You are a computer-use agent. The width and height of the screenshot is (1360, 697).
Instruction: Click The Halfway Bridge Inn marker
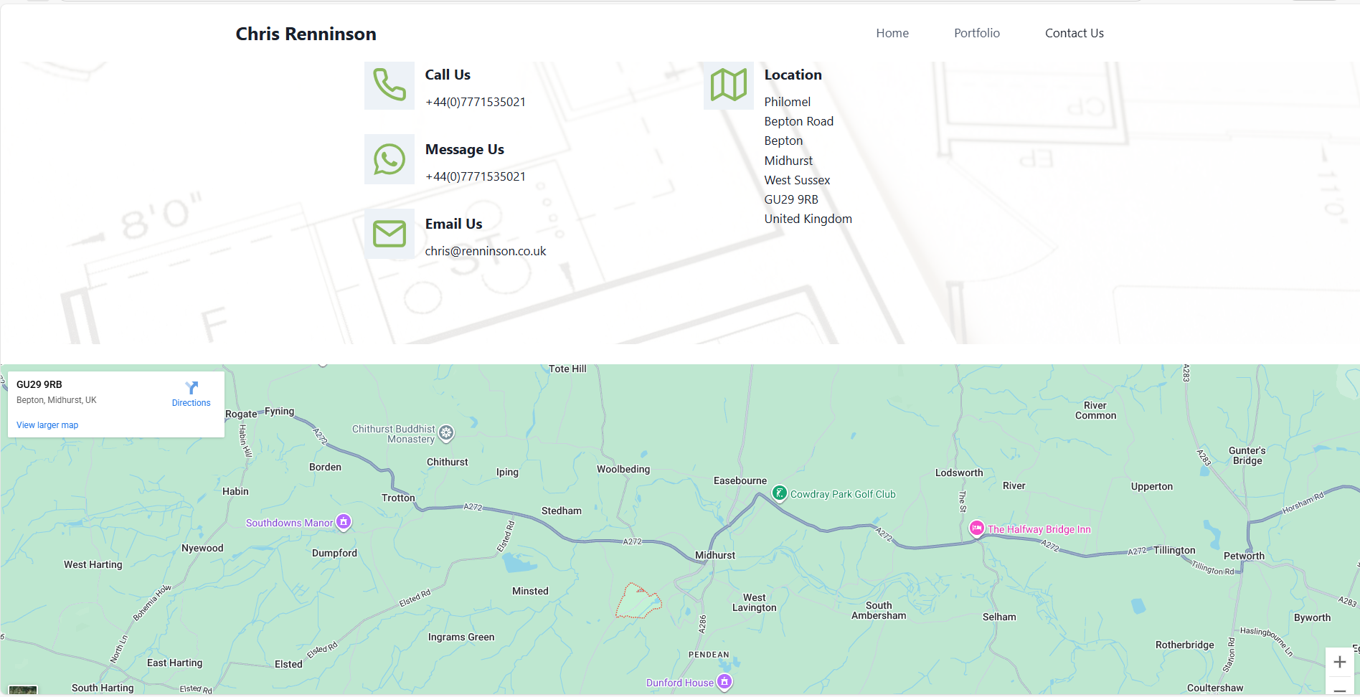coord(976,528)
